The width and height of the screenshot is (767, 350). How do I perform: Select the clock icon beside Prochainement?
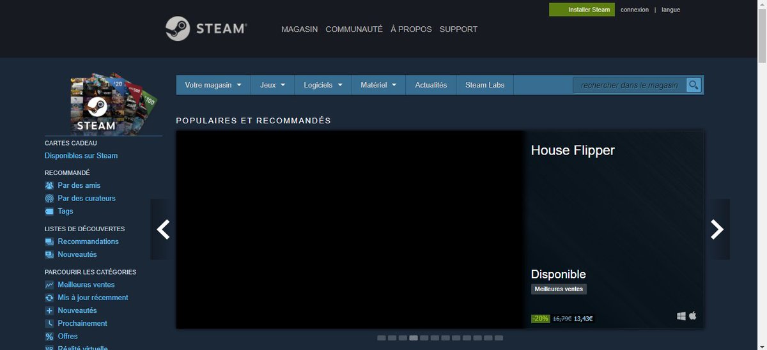click(49, 323)
